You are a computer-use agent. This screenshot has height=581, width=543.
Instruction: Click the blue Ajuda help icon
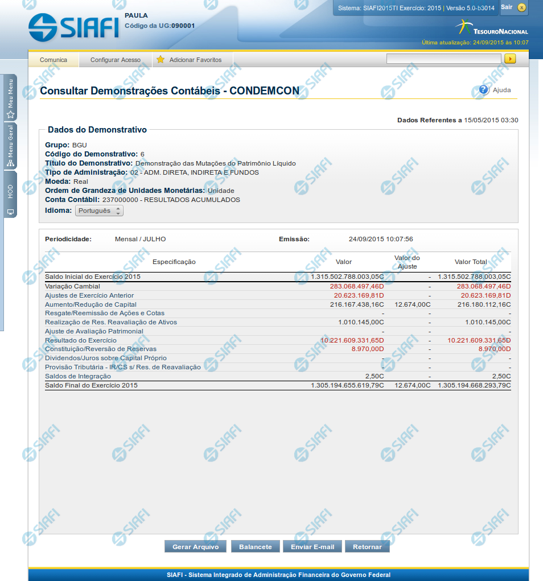point(484,90)
